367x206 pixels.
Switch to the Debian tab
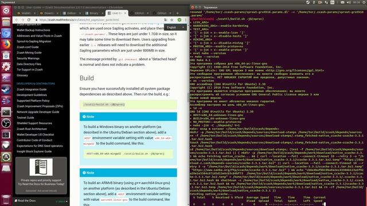click(x=71, y=13)
